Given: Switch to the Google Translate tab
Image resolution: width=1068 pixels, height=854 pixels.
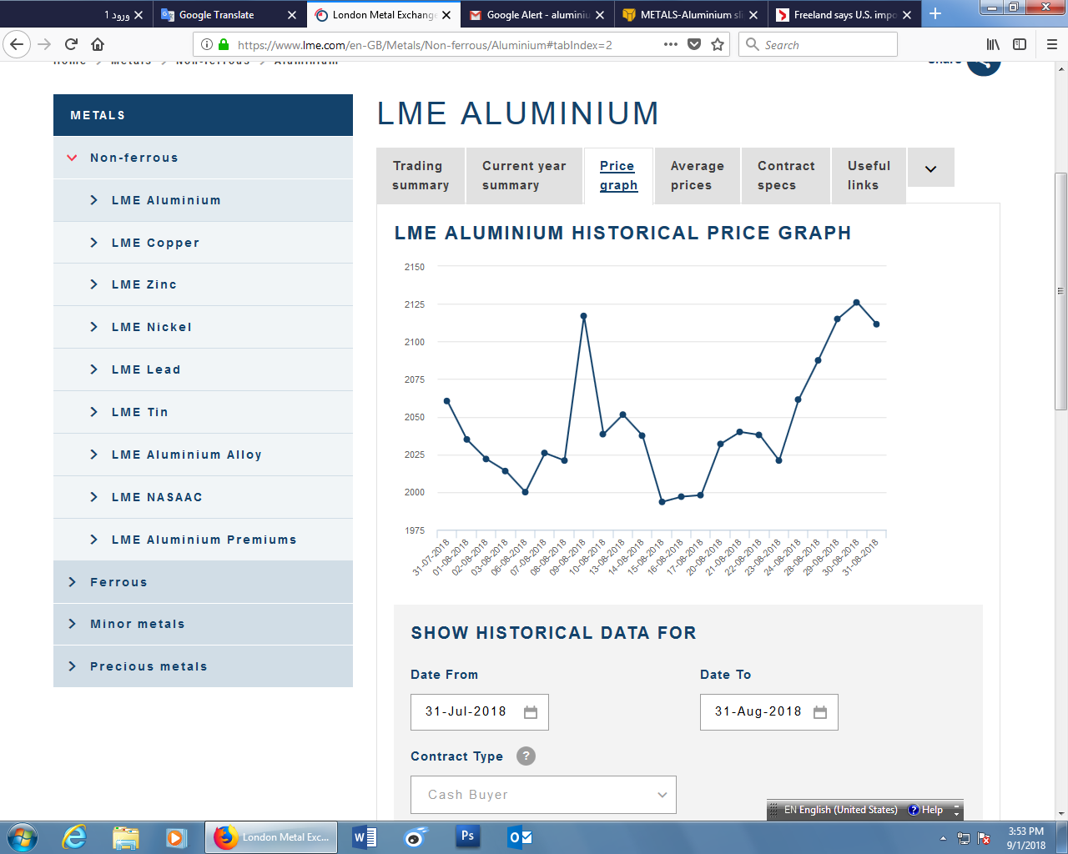Looking at the screenshot, I should pyautogui.click(x=229, y=15).
